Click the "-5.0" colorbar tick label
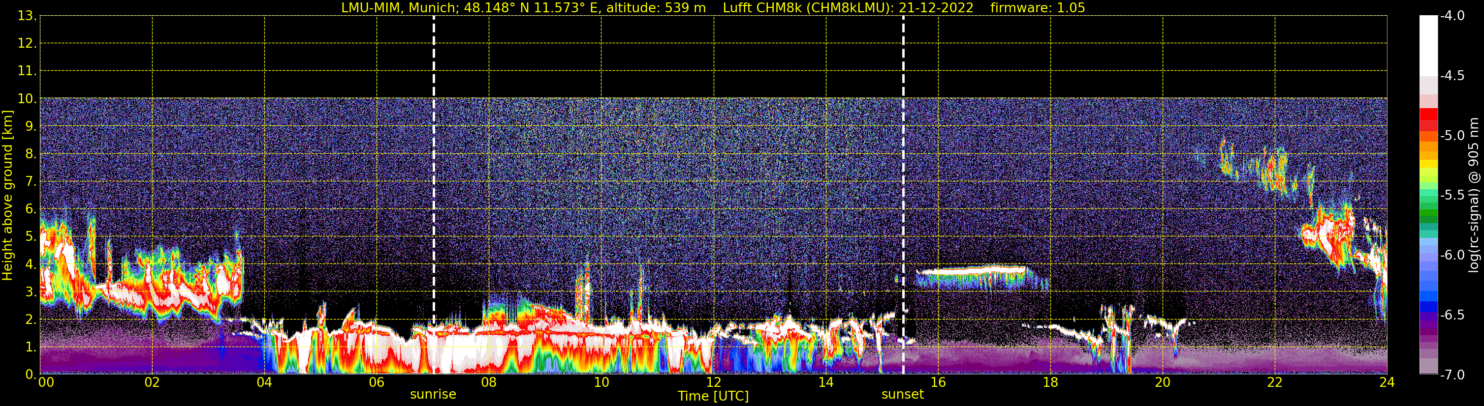Screen dimensions: 1484x406 (x=1452, y=136)
